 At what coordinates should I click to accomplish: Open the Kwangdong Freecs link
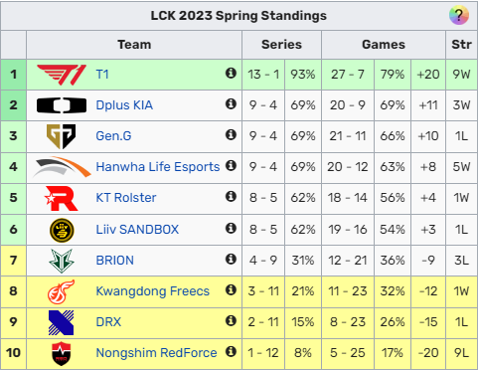[152, 291]
